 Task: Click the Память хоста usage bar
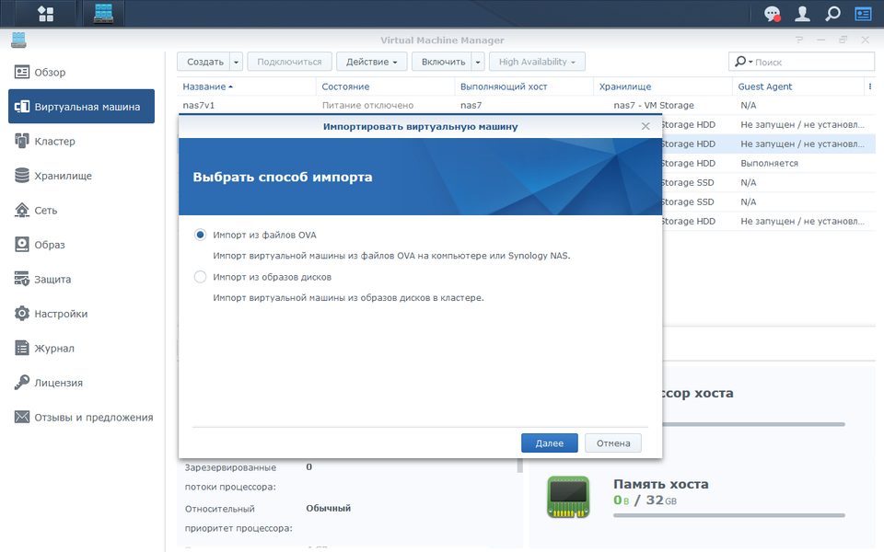(729, 515)
